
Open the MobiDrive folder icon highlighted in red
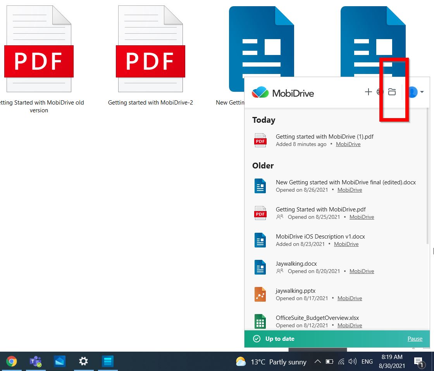392,92
